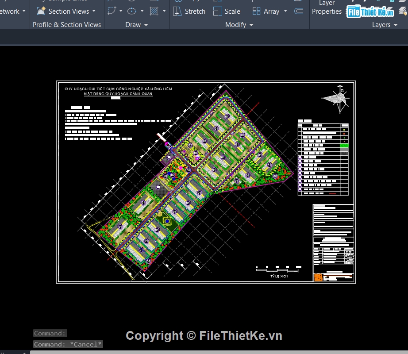Expand the Layers panel
The width and height of the screenshot is (408, 354).
click(385, 25)
